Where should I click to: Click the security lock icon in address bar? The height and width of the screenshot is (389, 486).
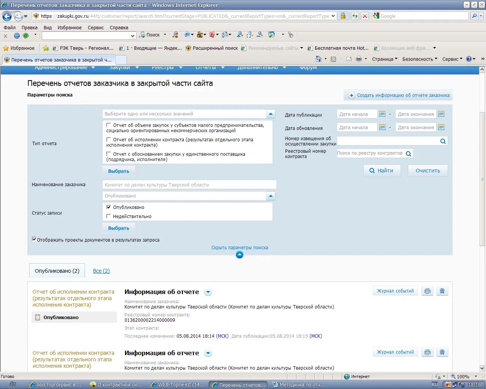pos(343,16)
